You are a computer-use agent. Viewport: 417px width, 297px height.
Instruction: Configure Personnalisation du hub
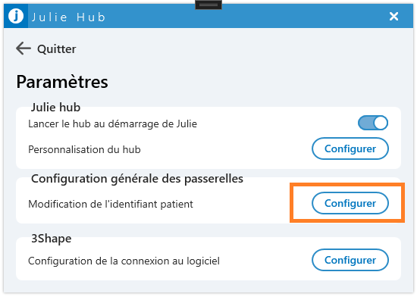(350, 148)
